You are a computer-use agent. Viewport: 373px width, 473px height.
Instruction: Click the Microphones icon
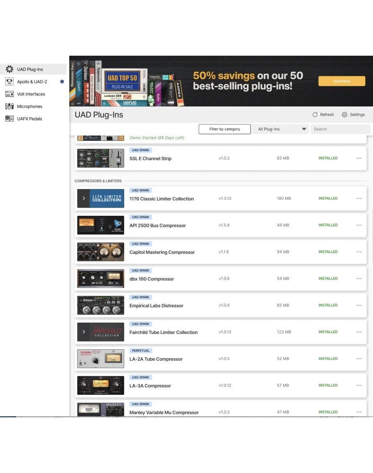click(x=9, y=106)
